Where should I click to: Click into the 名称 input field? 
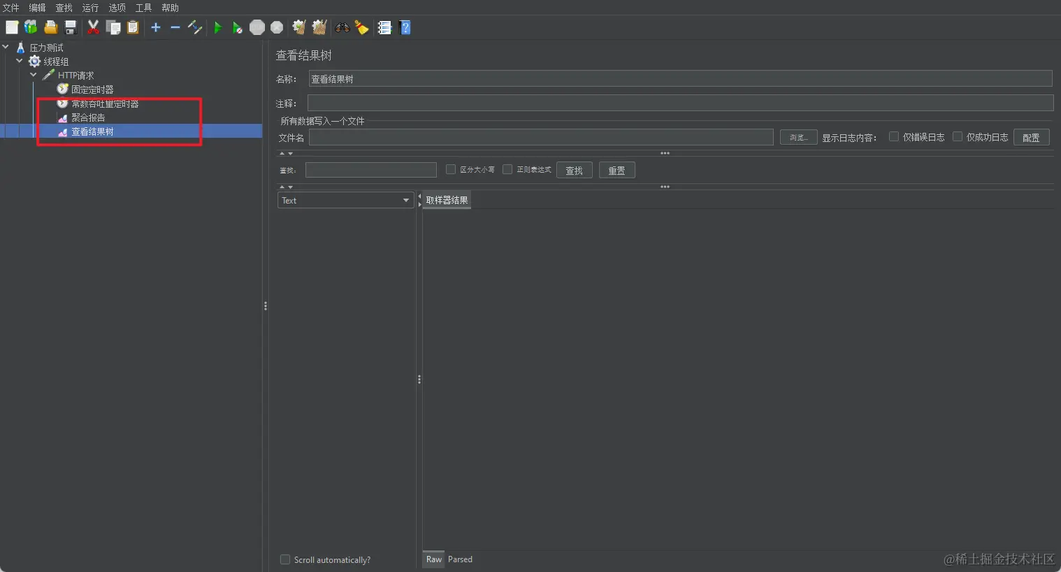[680, 79]
